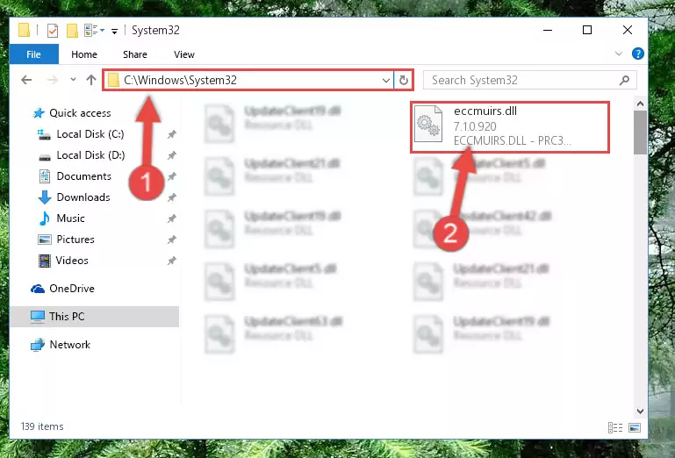Switch to the Home ribbon tab
Image resolution: width=675 pixels, height=458 pixels.
coord(84,54)
